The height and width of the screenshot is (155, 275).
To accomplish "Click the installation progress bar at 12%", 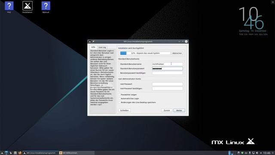I will tap(145, 53).
